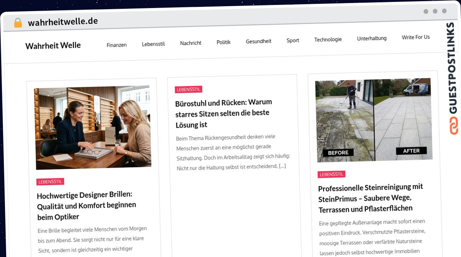This screenshot has height=257, width=461.
Task: Open the Bürostuhl und Rücken article title
Action: pyautogui.click(x=224, y=114)
